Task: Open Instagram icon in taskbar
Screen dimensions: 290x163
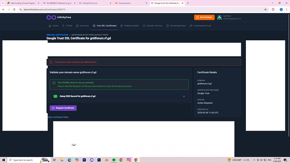Action: (x=129, y=160)
